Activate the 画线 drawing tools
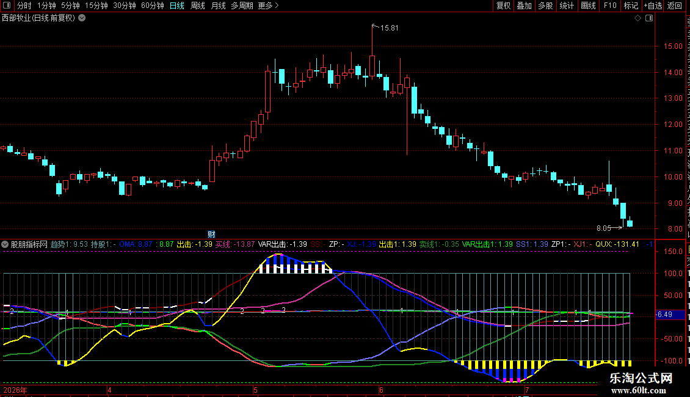Viewport: 690px width, 397px height. (x=588, y=5)
